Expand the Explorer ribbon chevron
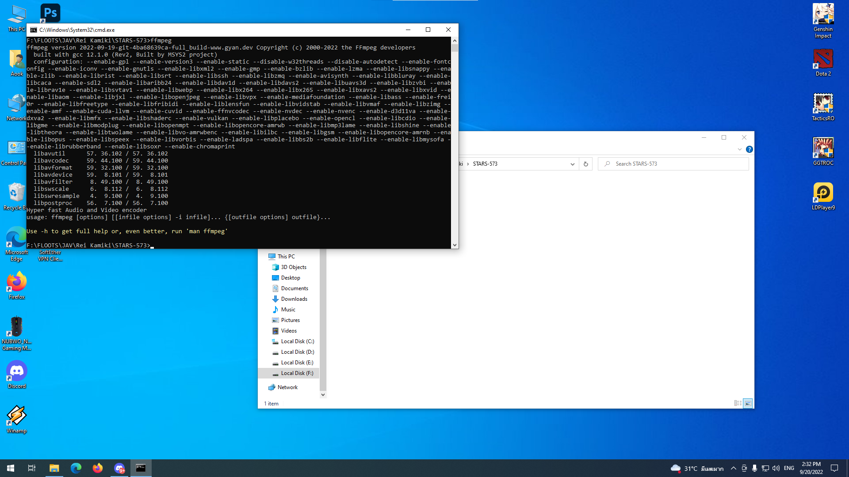The width and height of the screenshot is (849, 477). 739,149
